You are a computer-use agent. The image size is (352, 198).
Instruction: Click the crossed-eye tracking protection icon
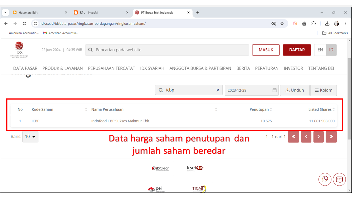274,24
